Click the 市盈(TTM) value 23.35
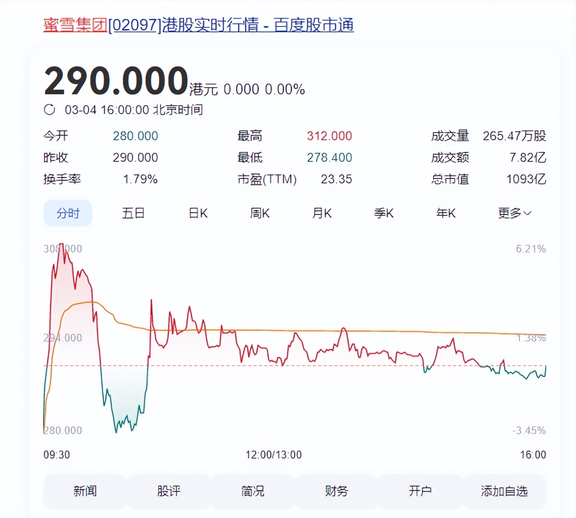 coord(337,179)
